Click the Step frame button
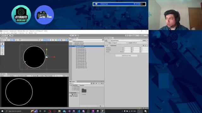The height and width of the screenshot is (113, 202). click(x=77, y=35)
